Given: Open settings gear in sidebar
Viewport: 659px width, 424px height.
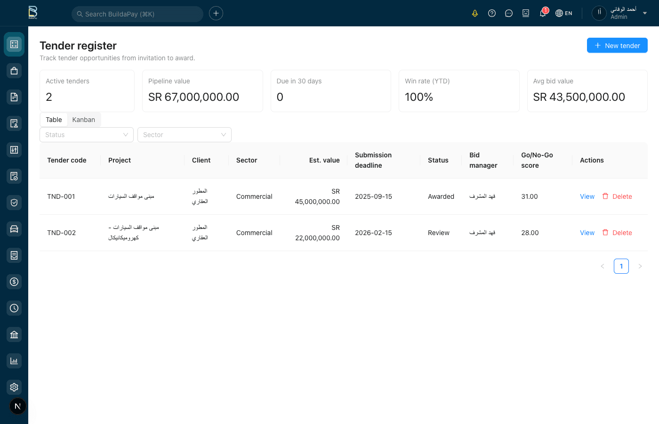Looking at the screenshot, I should point(14,387).
